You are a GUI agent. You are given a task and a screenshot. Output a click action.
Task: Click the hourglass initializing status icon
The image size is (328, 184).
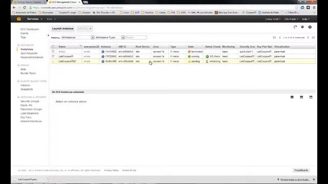pyautogui.click(x=207, y=61)
